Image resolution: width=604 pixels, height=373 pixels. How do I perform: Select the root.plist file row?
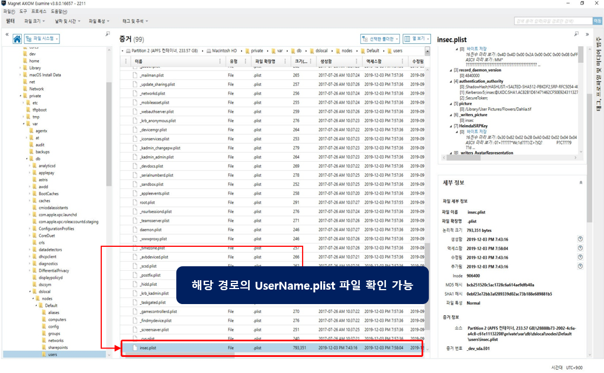point(147,202)
